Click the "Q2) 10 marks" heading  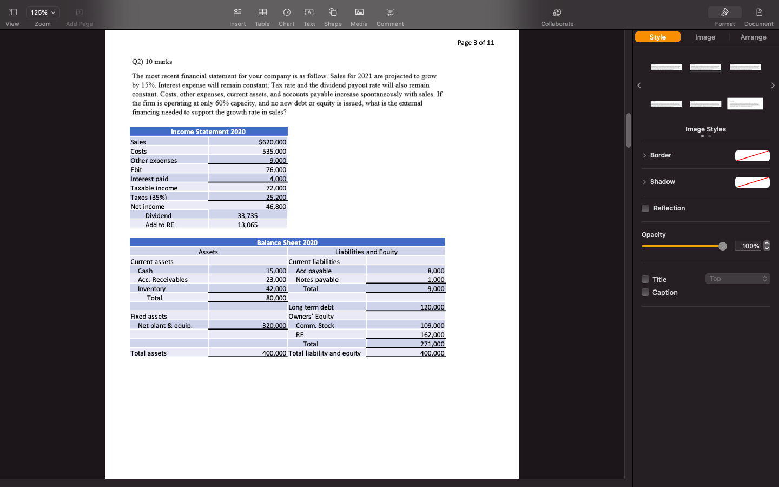[152, 62]
